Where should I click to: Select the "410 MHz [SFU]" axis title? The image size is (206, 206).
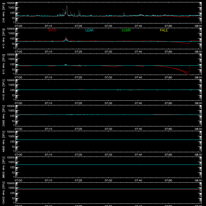[3, 38]
